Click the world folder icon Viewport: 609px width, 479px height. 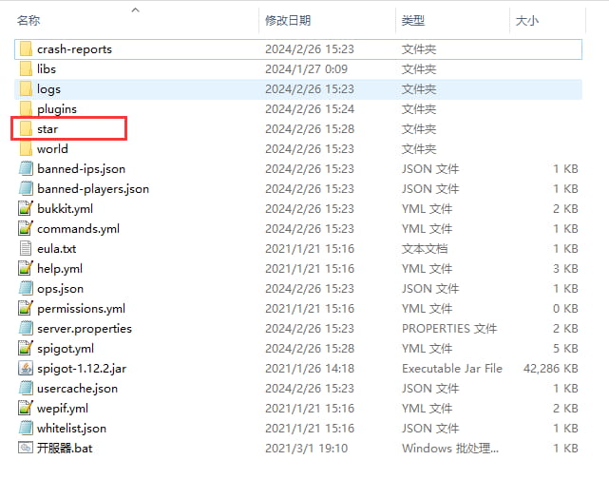click(x=26, y=148)
